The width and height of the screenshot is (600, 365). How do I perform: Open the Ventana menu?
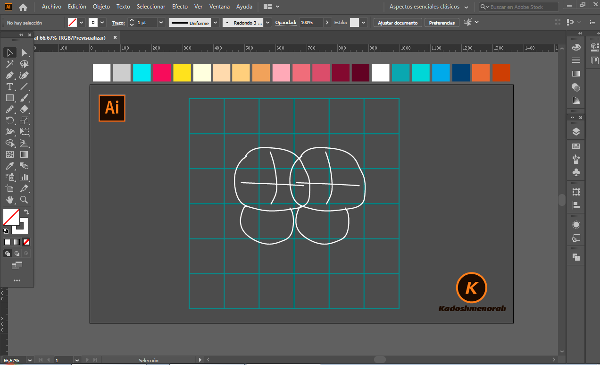(219, 7)
